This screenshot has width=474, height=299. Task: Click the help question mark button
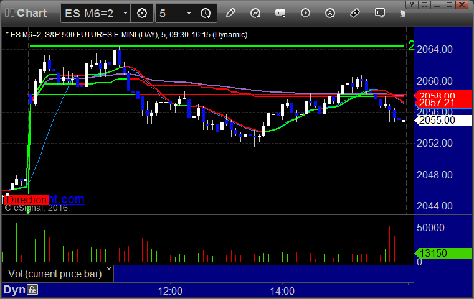pos(412,4)
